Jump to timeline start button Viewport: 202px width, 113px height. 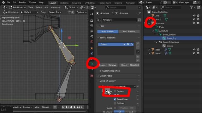pos(63,107)
